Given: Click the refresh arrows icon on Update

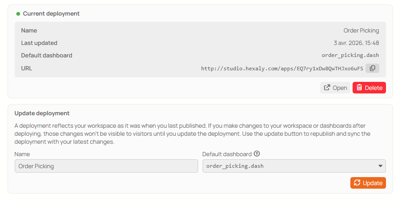Looking at the screenshot, I should point(357,183).
